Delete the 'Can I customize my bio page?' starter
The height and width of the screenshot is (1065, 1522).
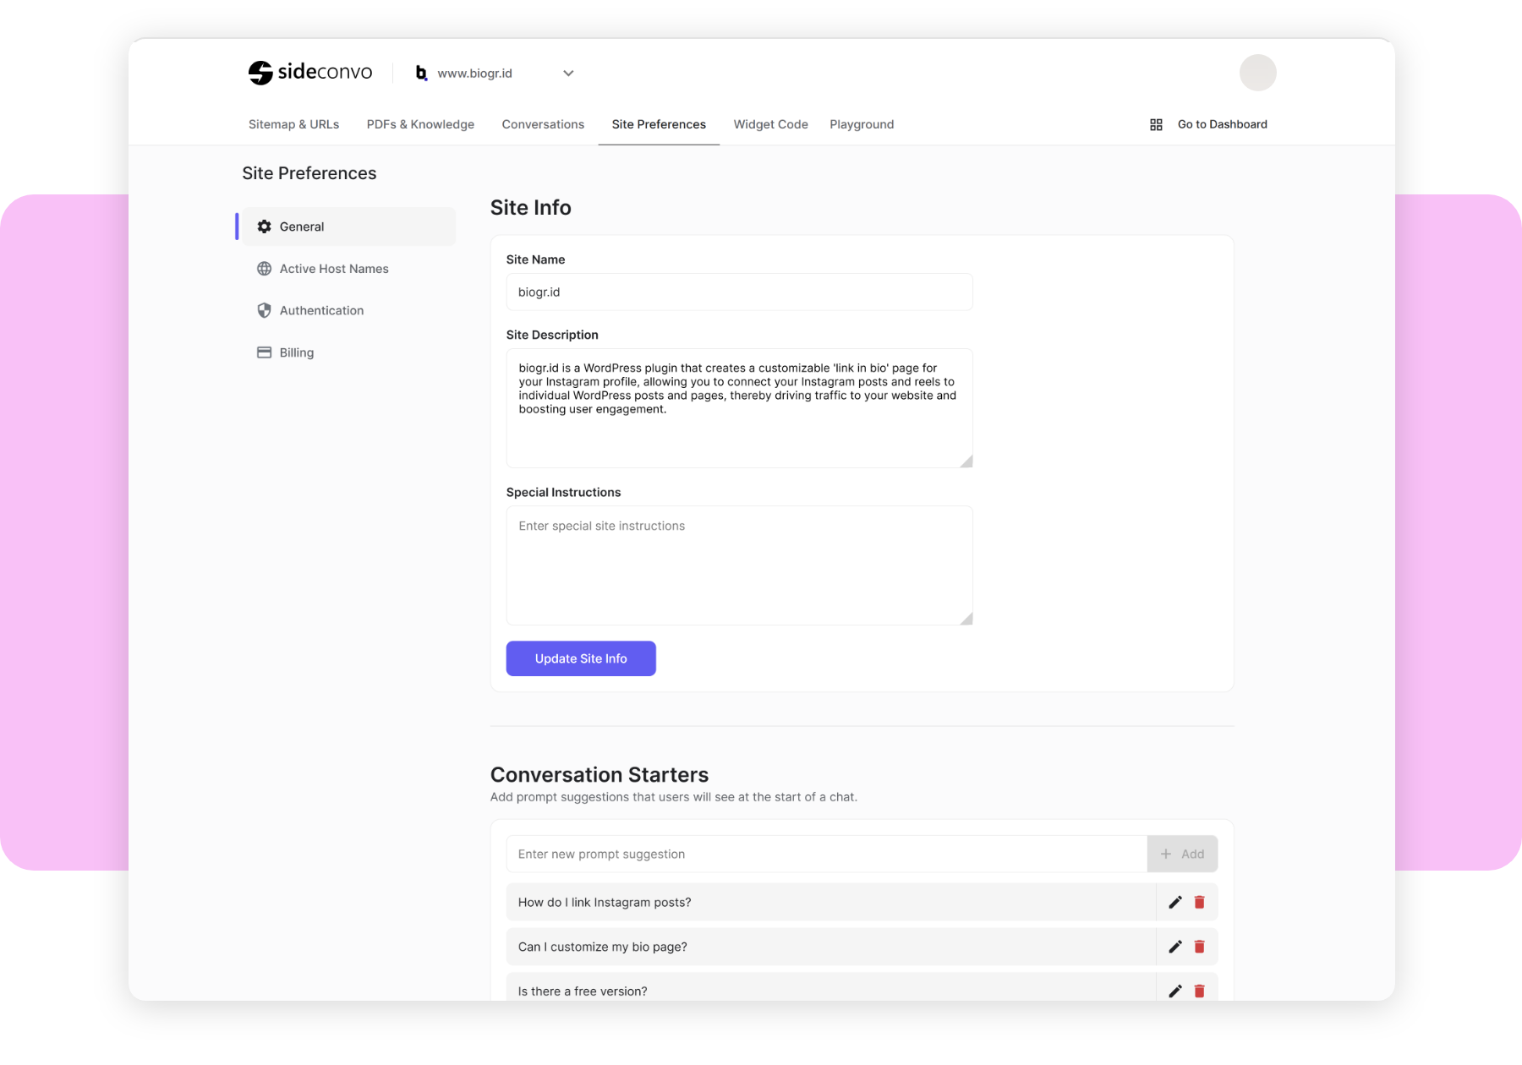coord(1199,947)
